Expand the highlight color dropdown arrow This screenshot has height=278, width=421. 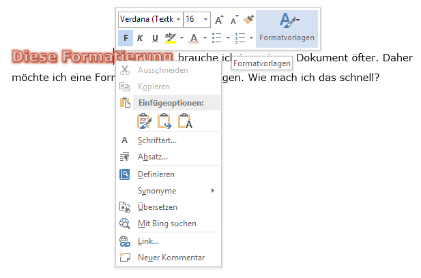click(182, 38)
